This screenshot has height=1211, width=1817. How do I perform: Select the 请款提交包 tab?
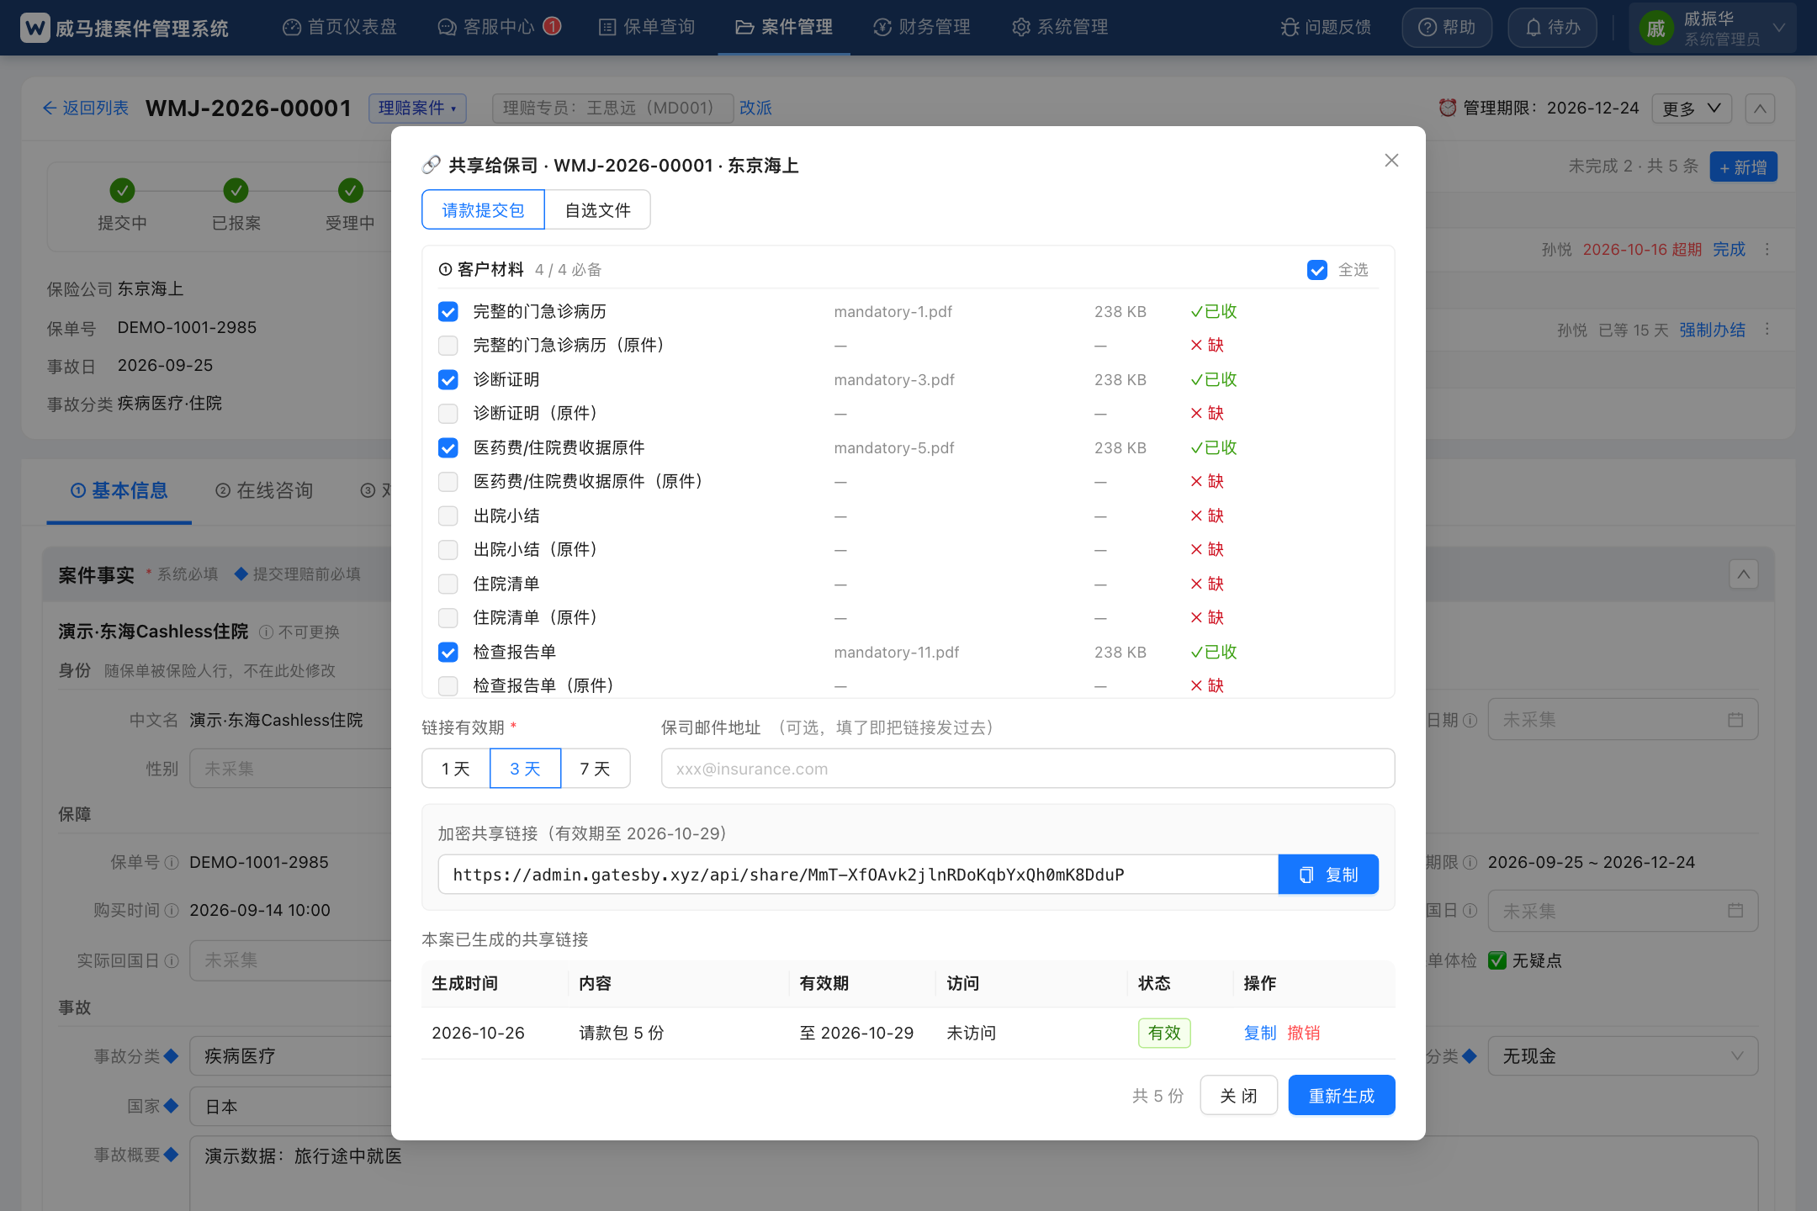[483, 209]
